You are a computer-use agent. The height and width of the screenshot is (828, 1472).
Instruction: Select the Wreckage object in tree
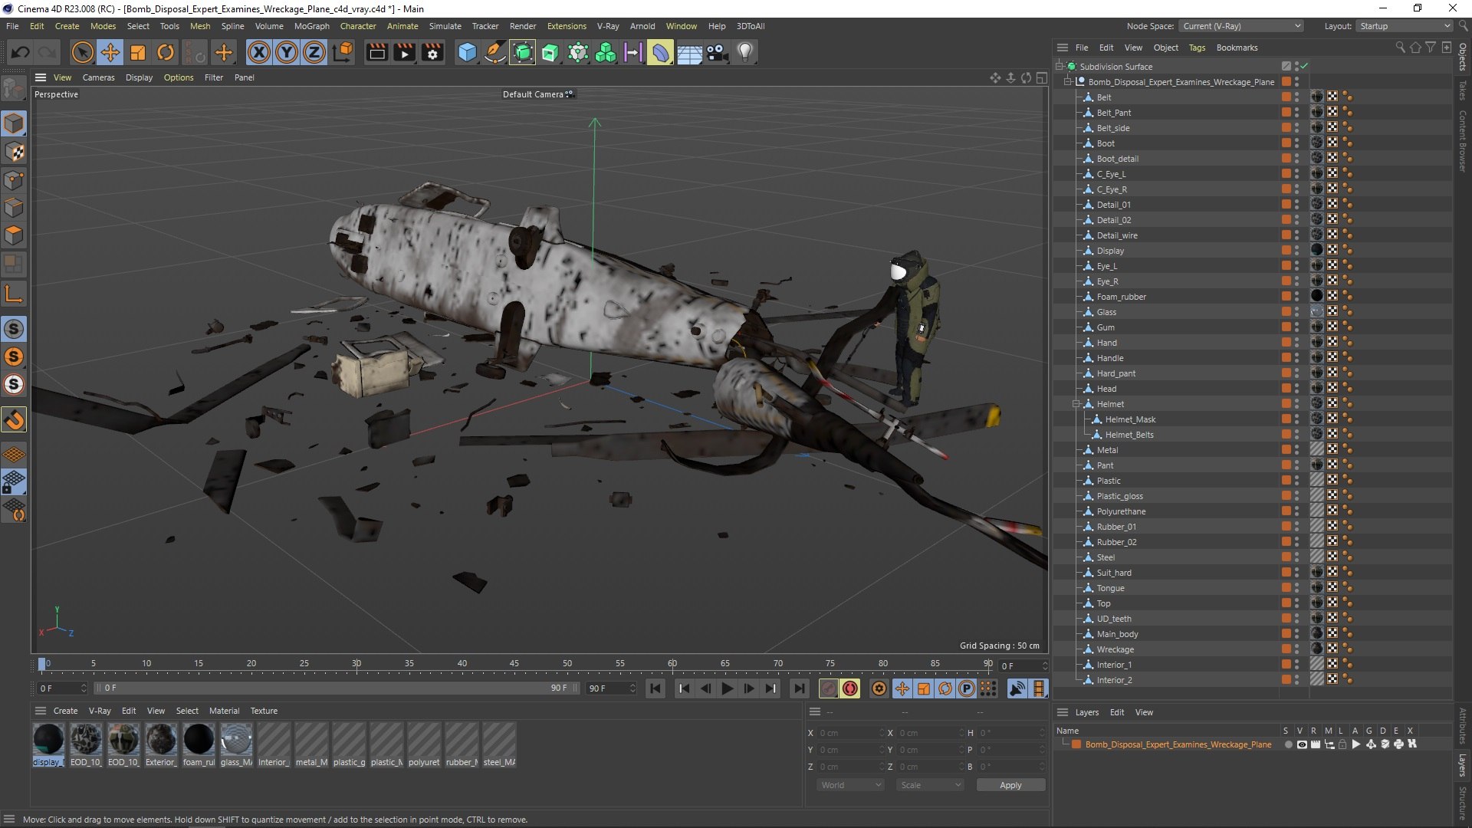[x=1115, y=649]
